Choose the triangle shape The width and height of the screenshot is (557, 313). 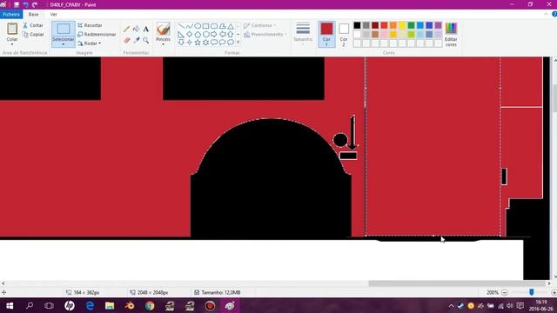pyautogui.click(x=231, y=26)
